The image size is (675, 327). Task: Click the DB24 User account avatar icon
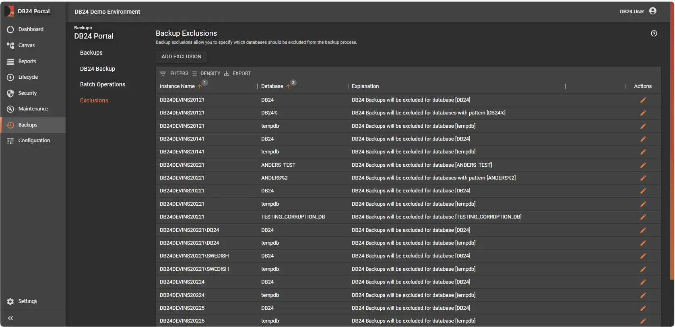tap(652, 11)
